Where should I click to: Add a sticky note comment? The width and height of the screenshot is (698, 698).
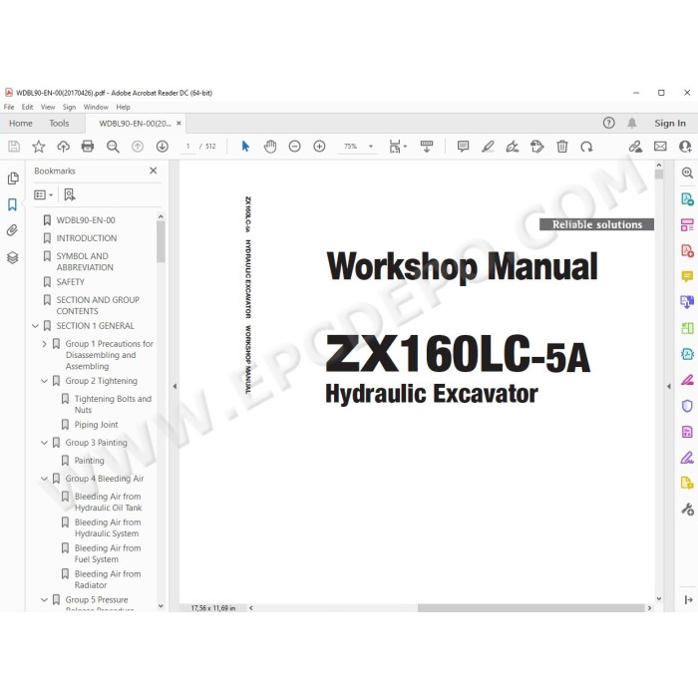463,147
